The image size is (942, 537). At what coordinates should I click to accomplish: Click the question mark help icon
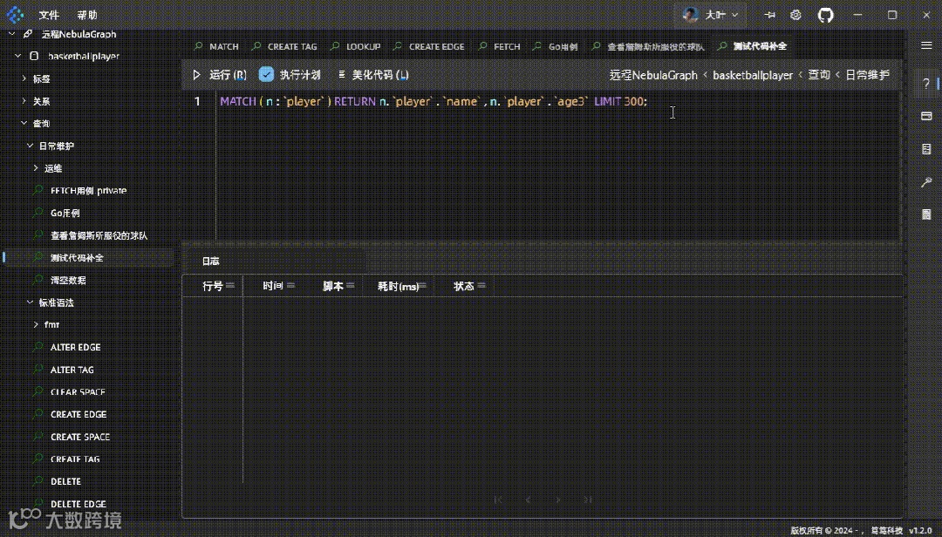926,83
